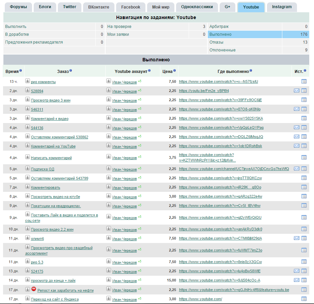The image size is (314, 304).
Task: Click help dot next to Заказ header
Action: click(71, 71)
